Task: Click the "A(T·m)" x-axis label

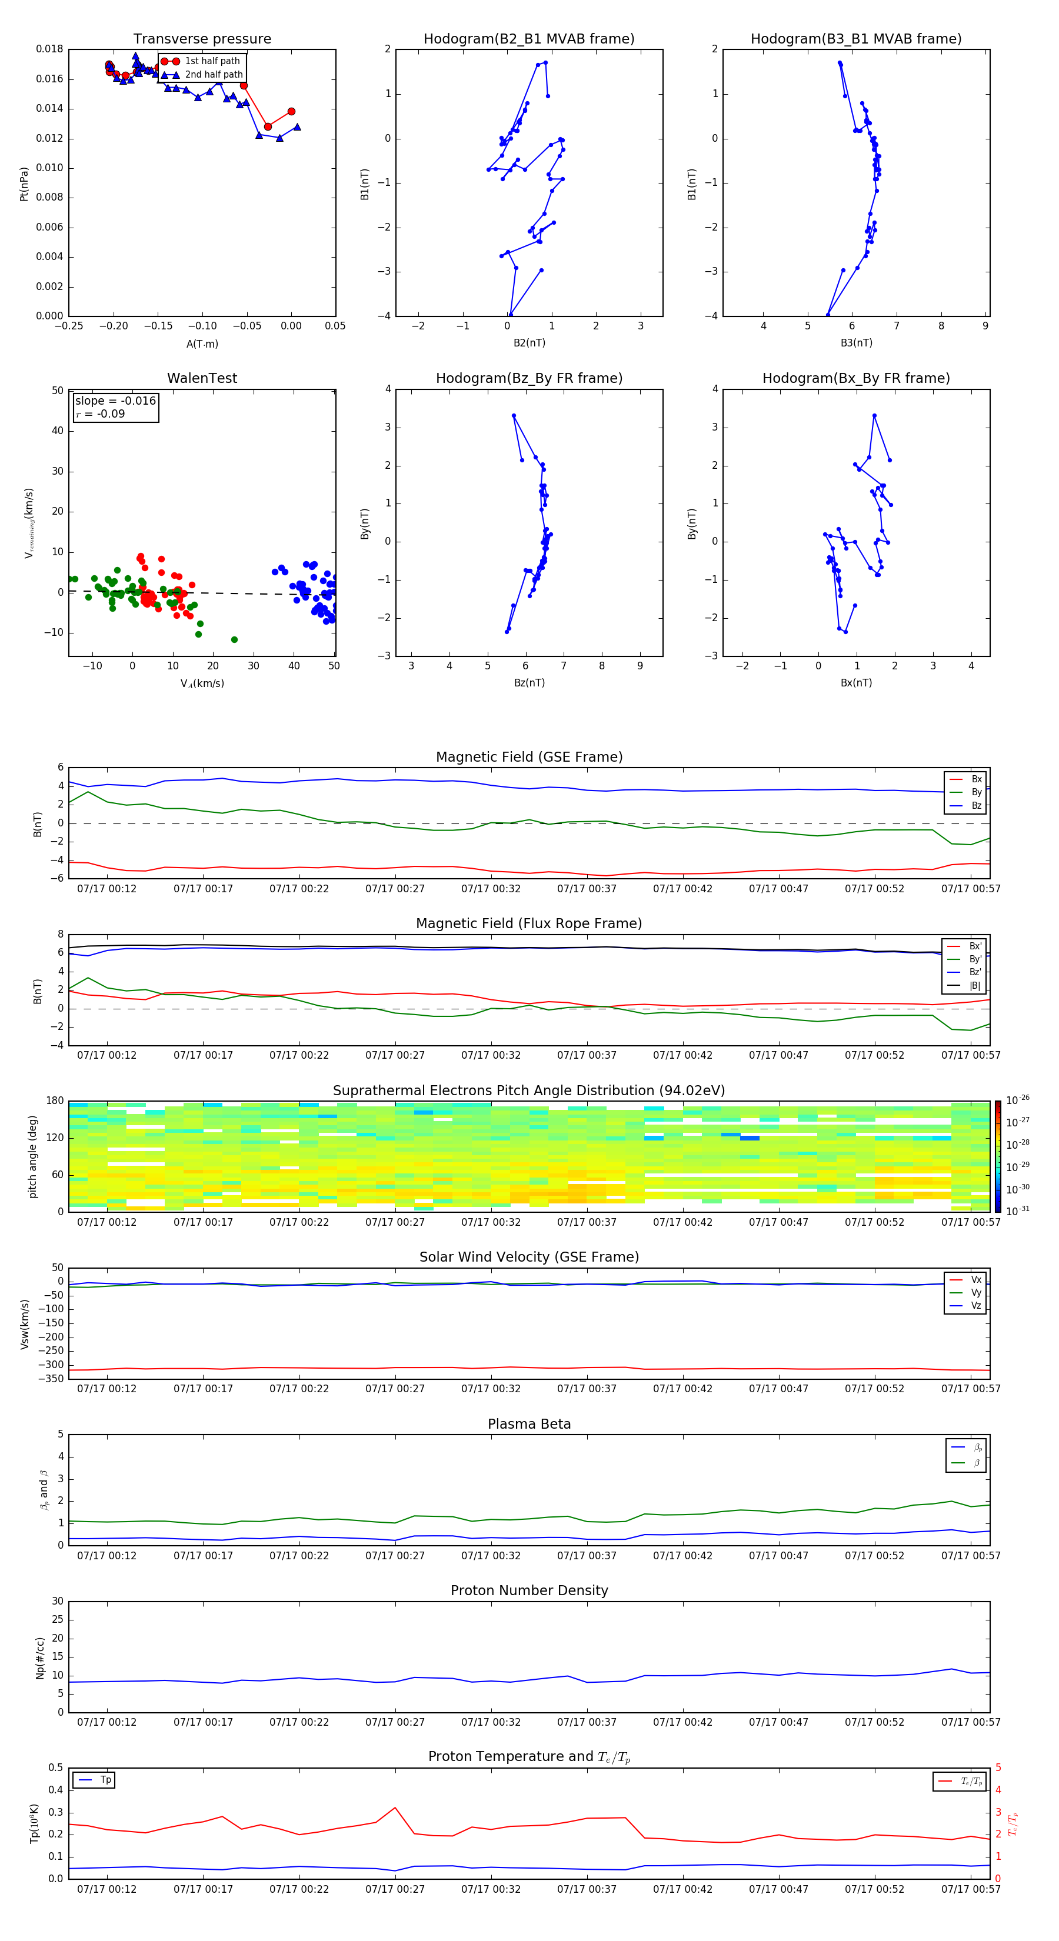Action: (202, 343)
